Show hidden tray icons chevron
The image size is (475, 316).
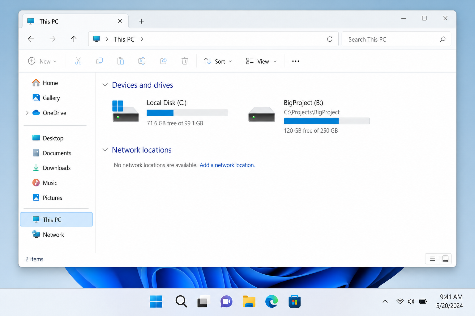pos(385,301)
